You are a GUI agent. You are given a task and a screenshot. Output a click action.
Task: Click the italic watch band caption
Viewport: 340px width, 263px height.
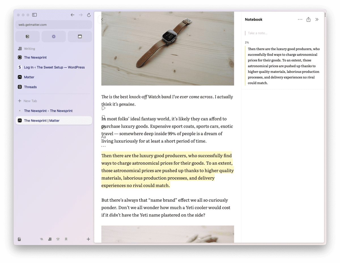[167, 100]
